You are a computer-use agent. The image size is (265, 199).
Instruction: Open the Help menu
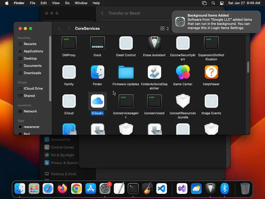tap(96, 3)
